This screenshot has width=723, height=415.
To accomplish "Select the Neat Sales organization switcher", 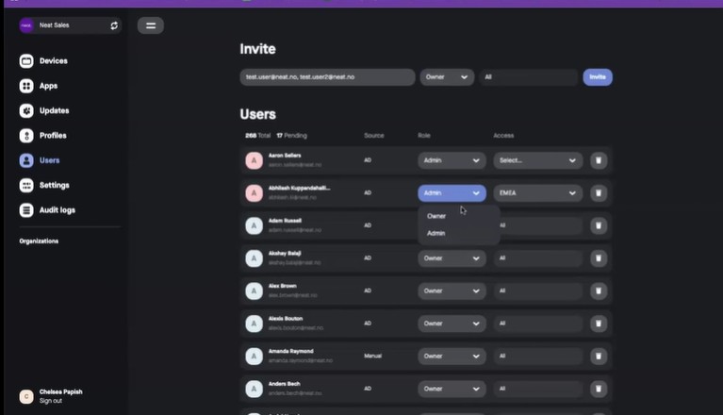I will pos(70,25).
